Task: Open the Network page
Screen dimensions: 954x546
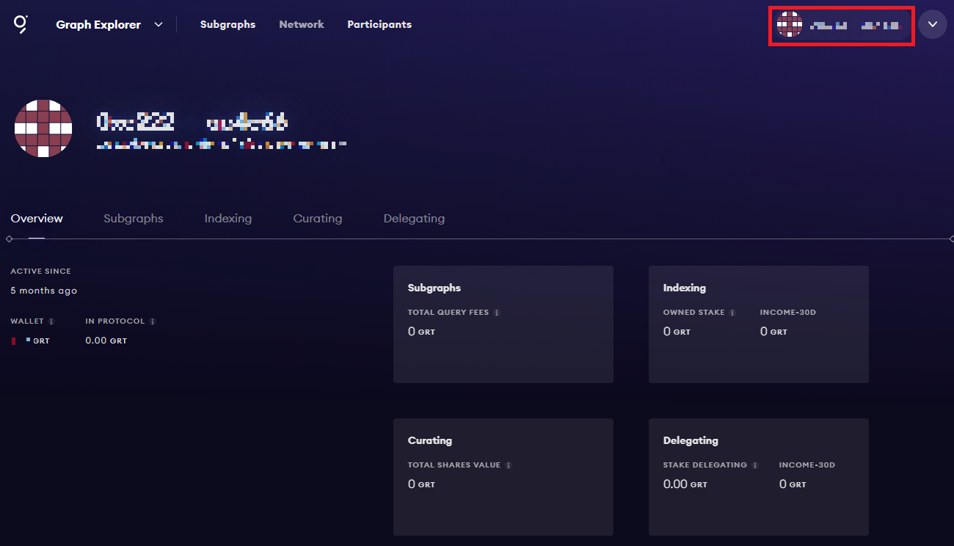Action: pos(301,24)
